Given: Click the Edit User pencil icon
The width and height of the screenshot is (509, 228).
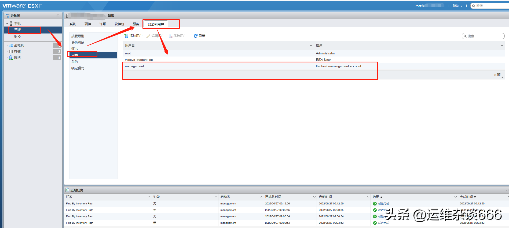Looking at the screenshot, I should pyautogui.click(x=148, y=36).
